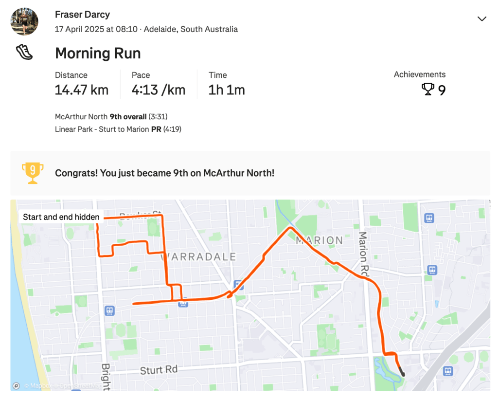Screen dimensions: 498x400
Task: Open the Fraser Darcy athlete name link
Action: click(83, 15)
